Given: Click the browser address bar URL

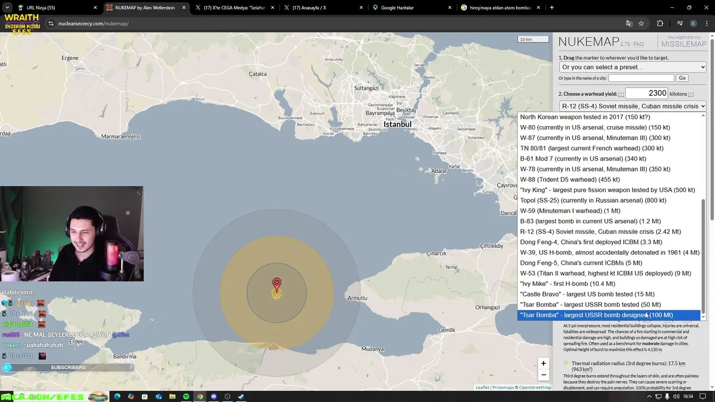Looking at the screenshot, I should tap(93, 23).
